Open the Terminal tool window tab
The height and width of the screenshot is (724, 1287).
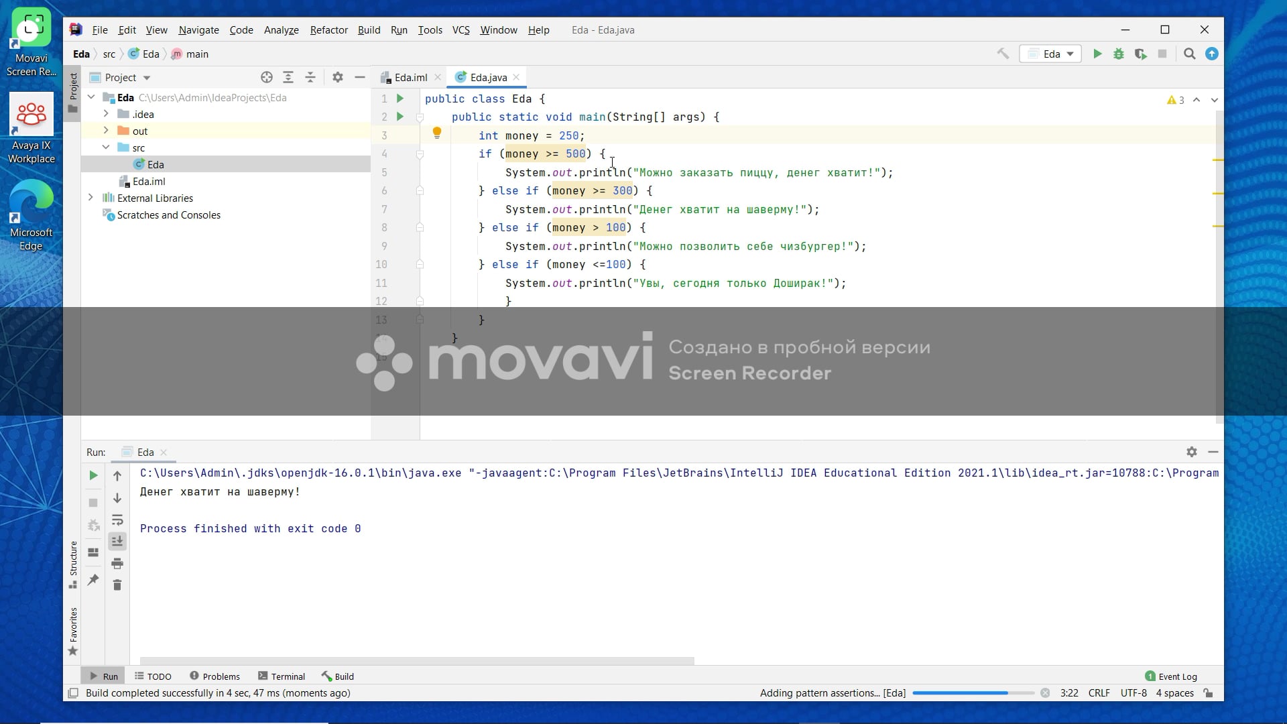282,676
